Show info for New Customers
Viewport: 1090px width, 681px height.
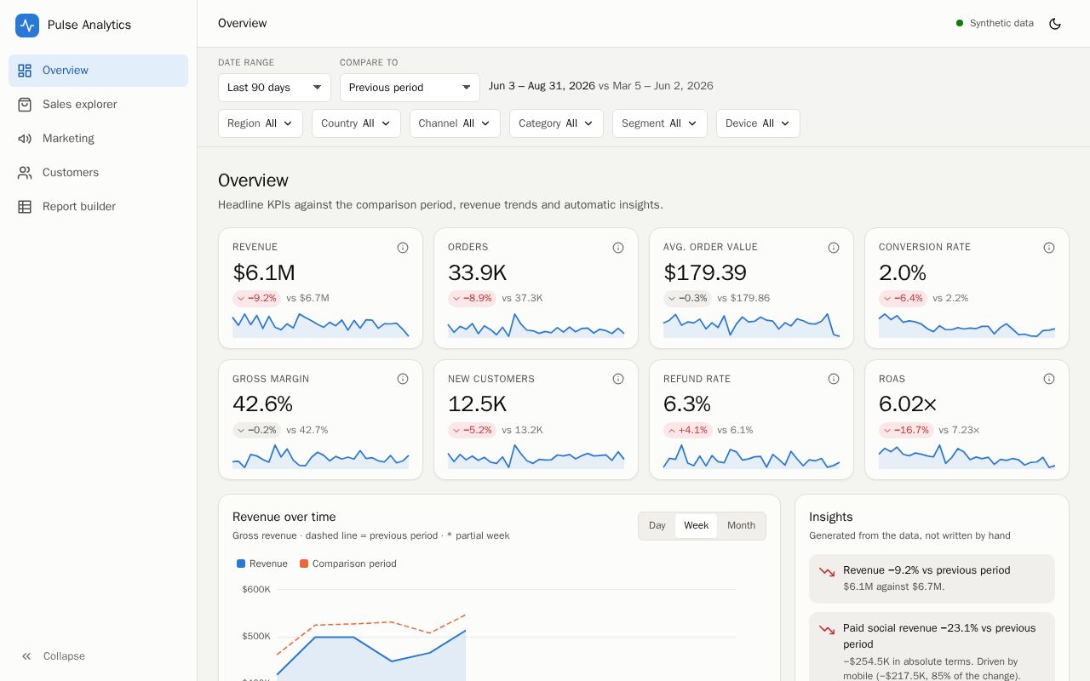618,379
